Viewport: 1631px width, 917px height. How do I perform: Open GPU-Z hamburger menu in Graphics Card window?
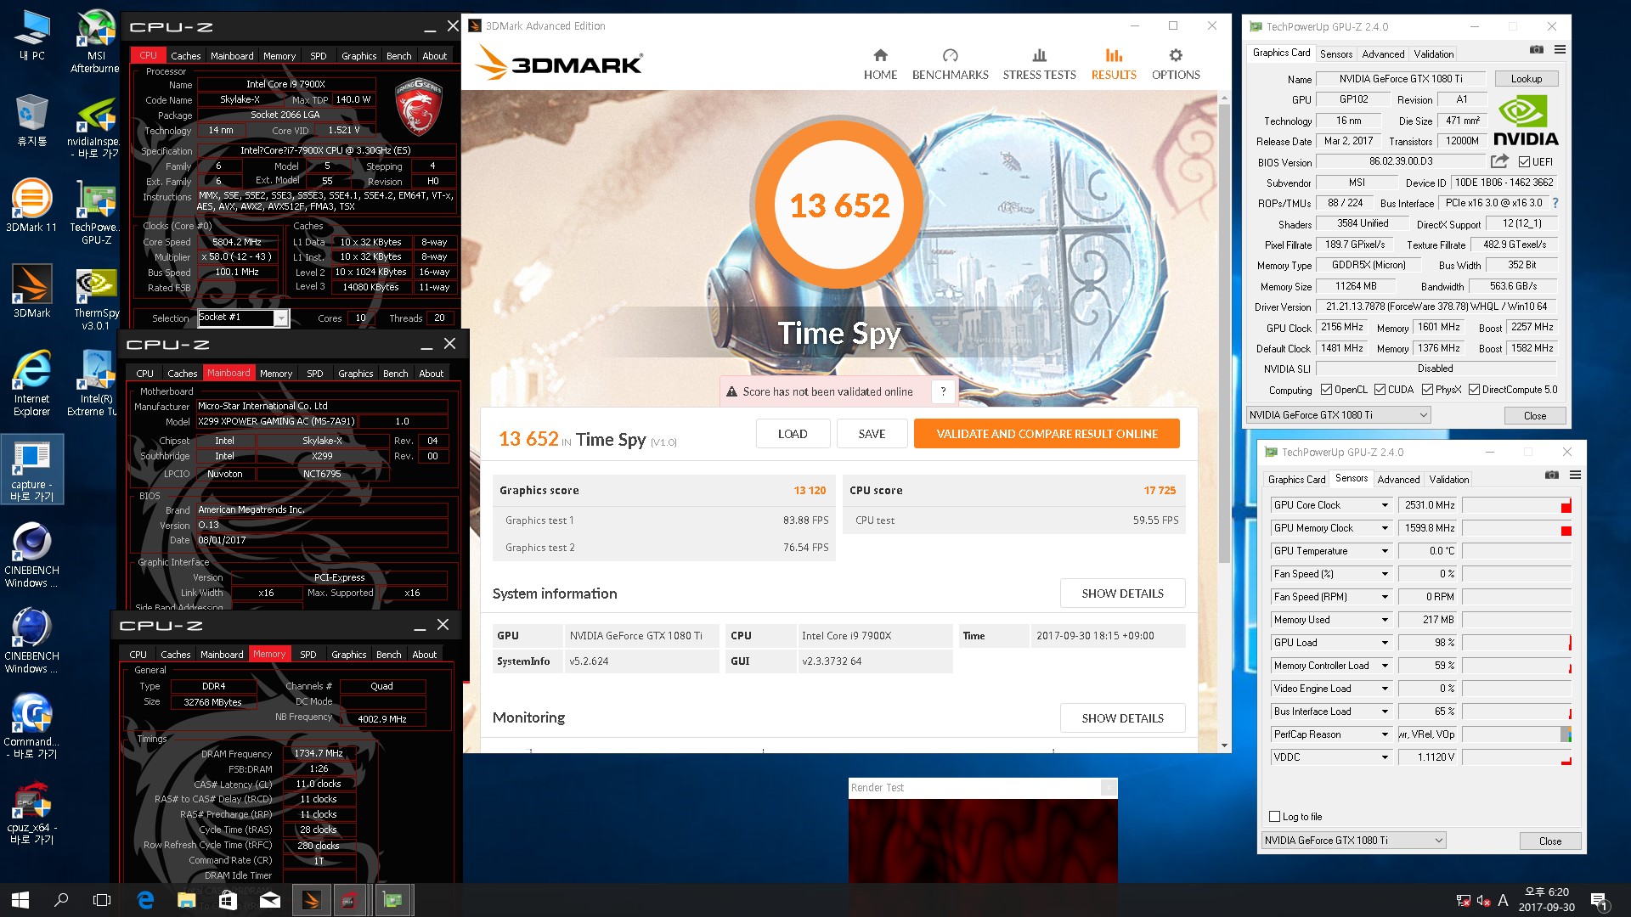point(1560,50)
